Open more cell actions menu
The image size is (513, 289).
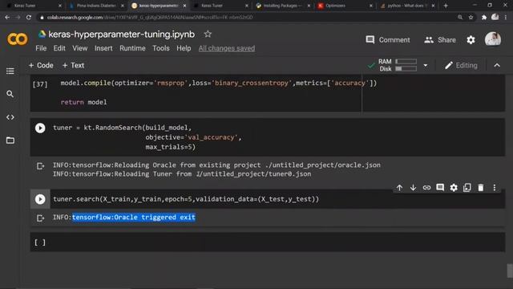(x=495, y=188)
